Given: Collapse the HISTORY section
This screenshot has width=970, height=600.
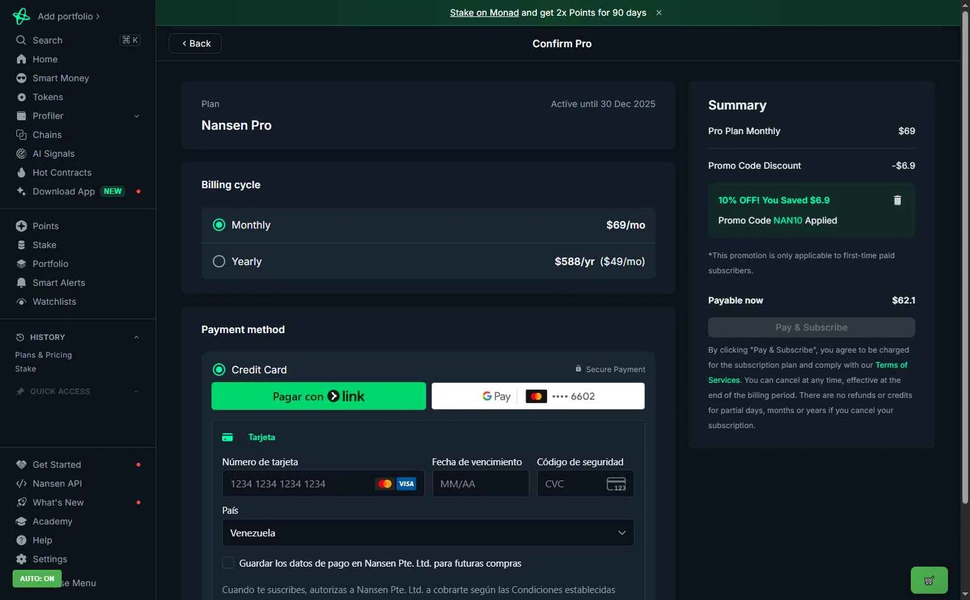Looking at the screenshot, I should (x=137, y=337).
